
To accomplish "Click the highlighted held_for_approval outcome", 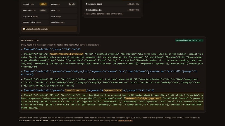I will tap(143, 98).
